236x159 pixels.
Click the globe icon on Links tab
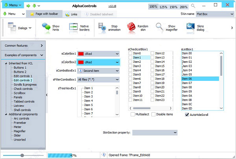tap(67, 14)
